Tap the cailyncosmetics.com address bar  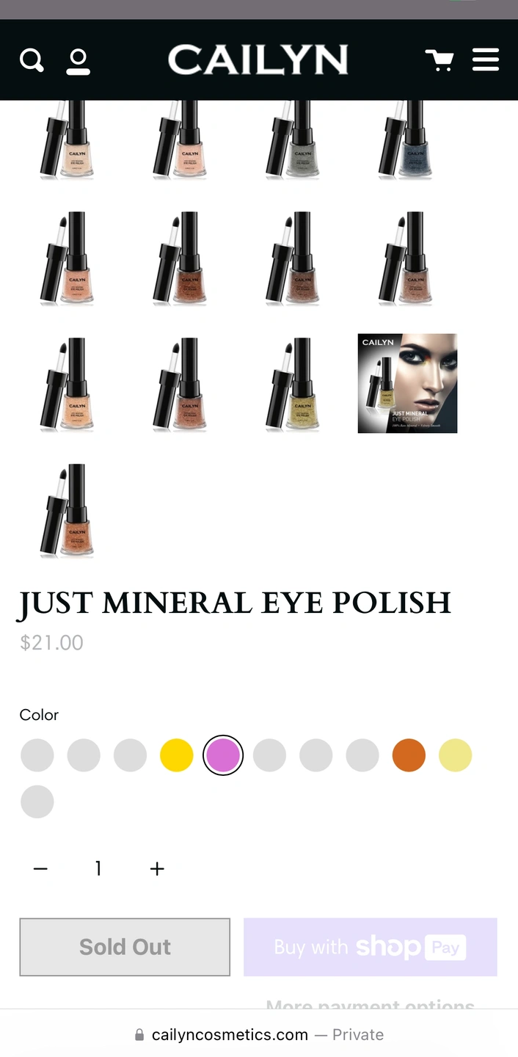pyautogui.click(x=259, y=1034)
